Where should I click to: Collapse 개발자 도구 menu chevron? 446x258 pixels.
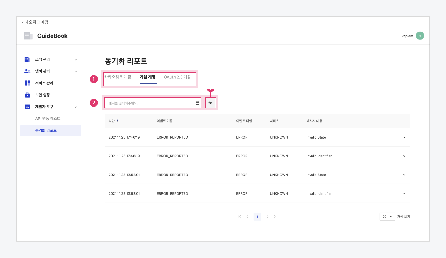click(x=76, y=107)
